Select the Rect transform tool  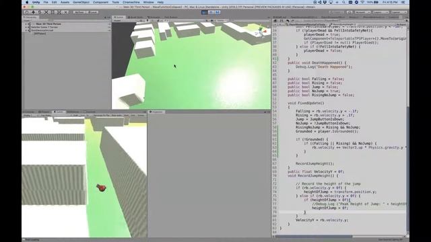coord(53,12)
